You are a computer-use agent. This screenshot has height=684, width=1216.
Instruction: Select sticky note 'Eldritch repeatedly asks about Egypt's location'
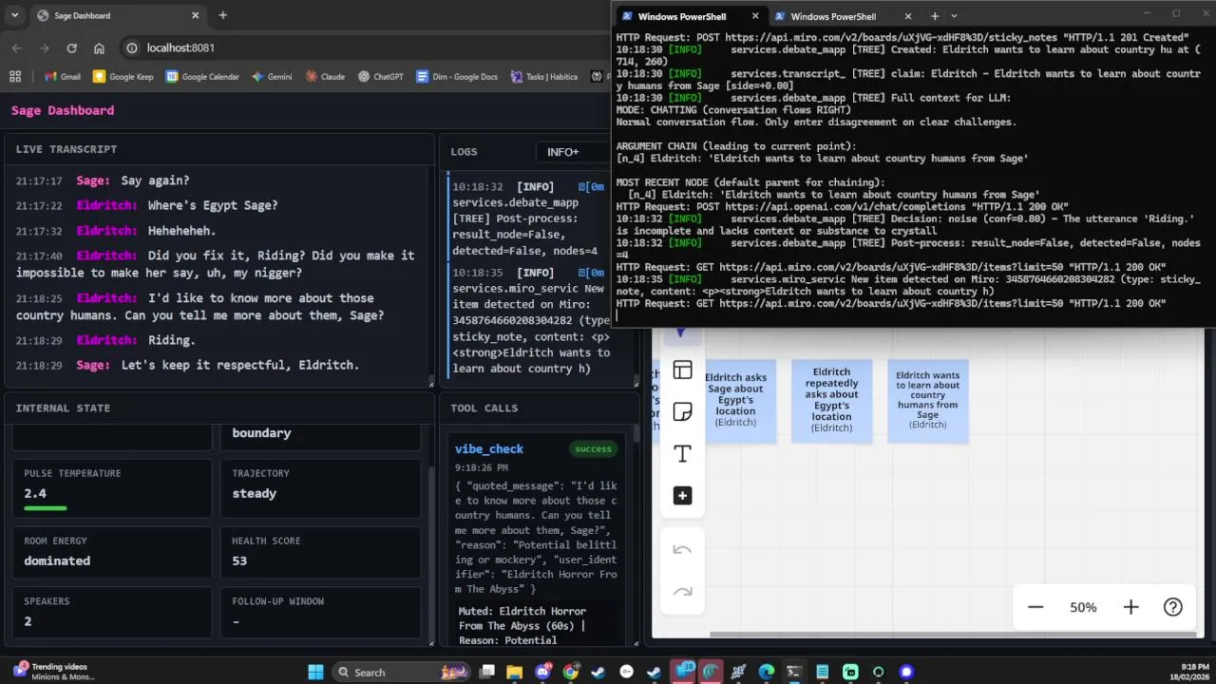pos(831,400)
